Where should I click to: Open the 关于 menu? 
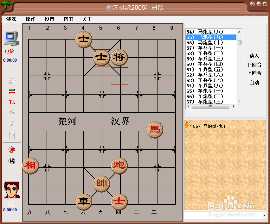coord(87,19)
